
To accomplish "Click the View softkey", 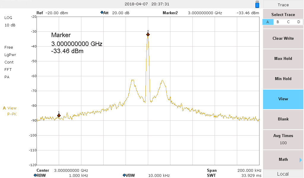I will pos(283,99).
